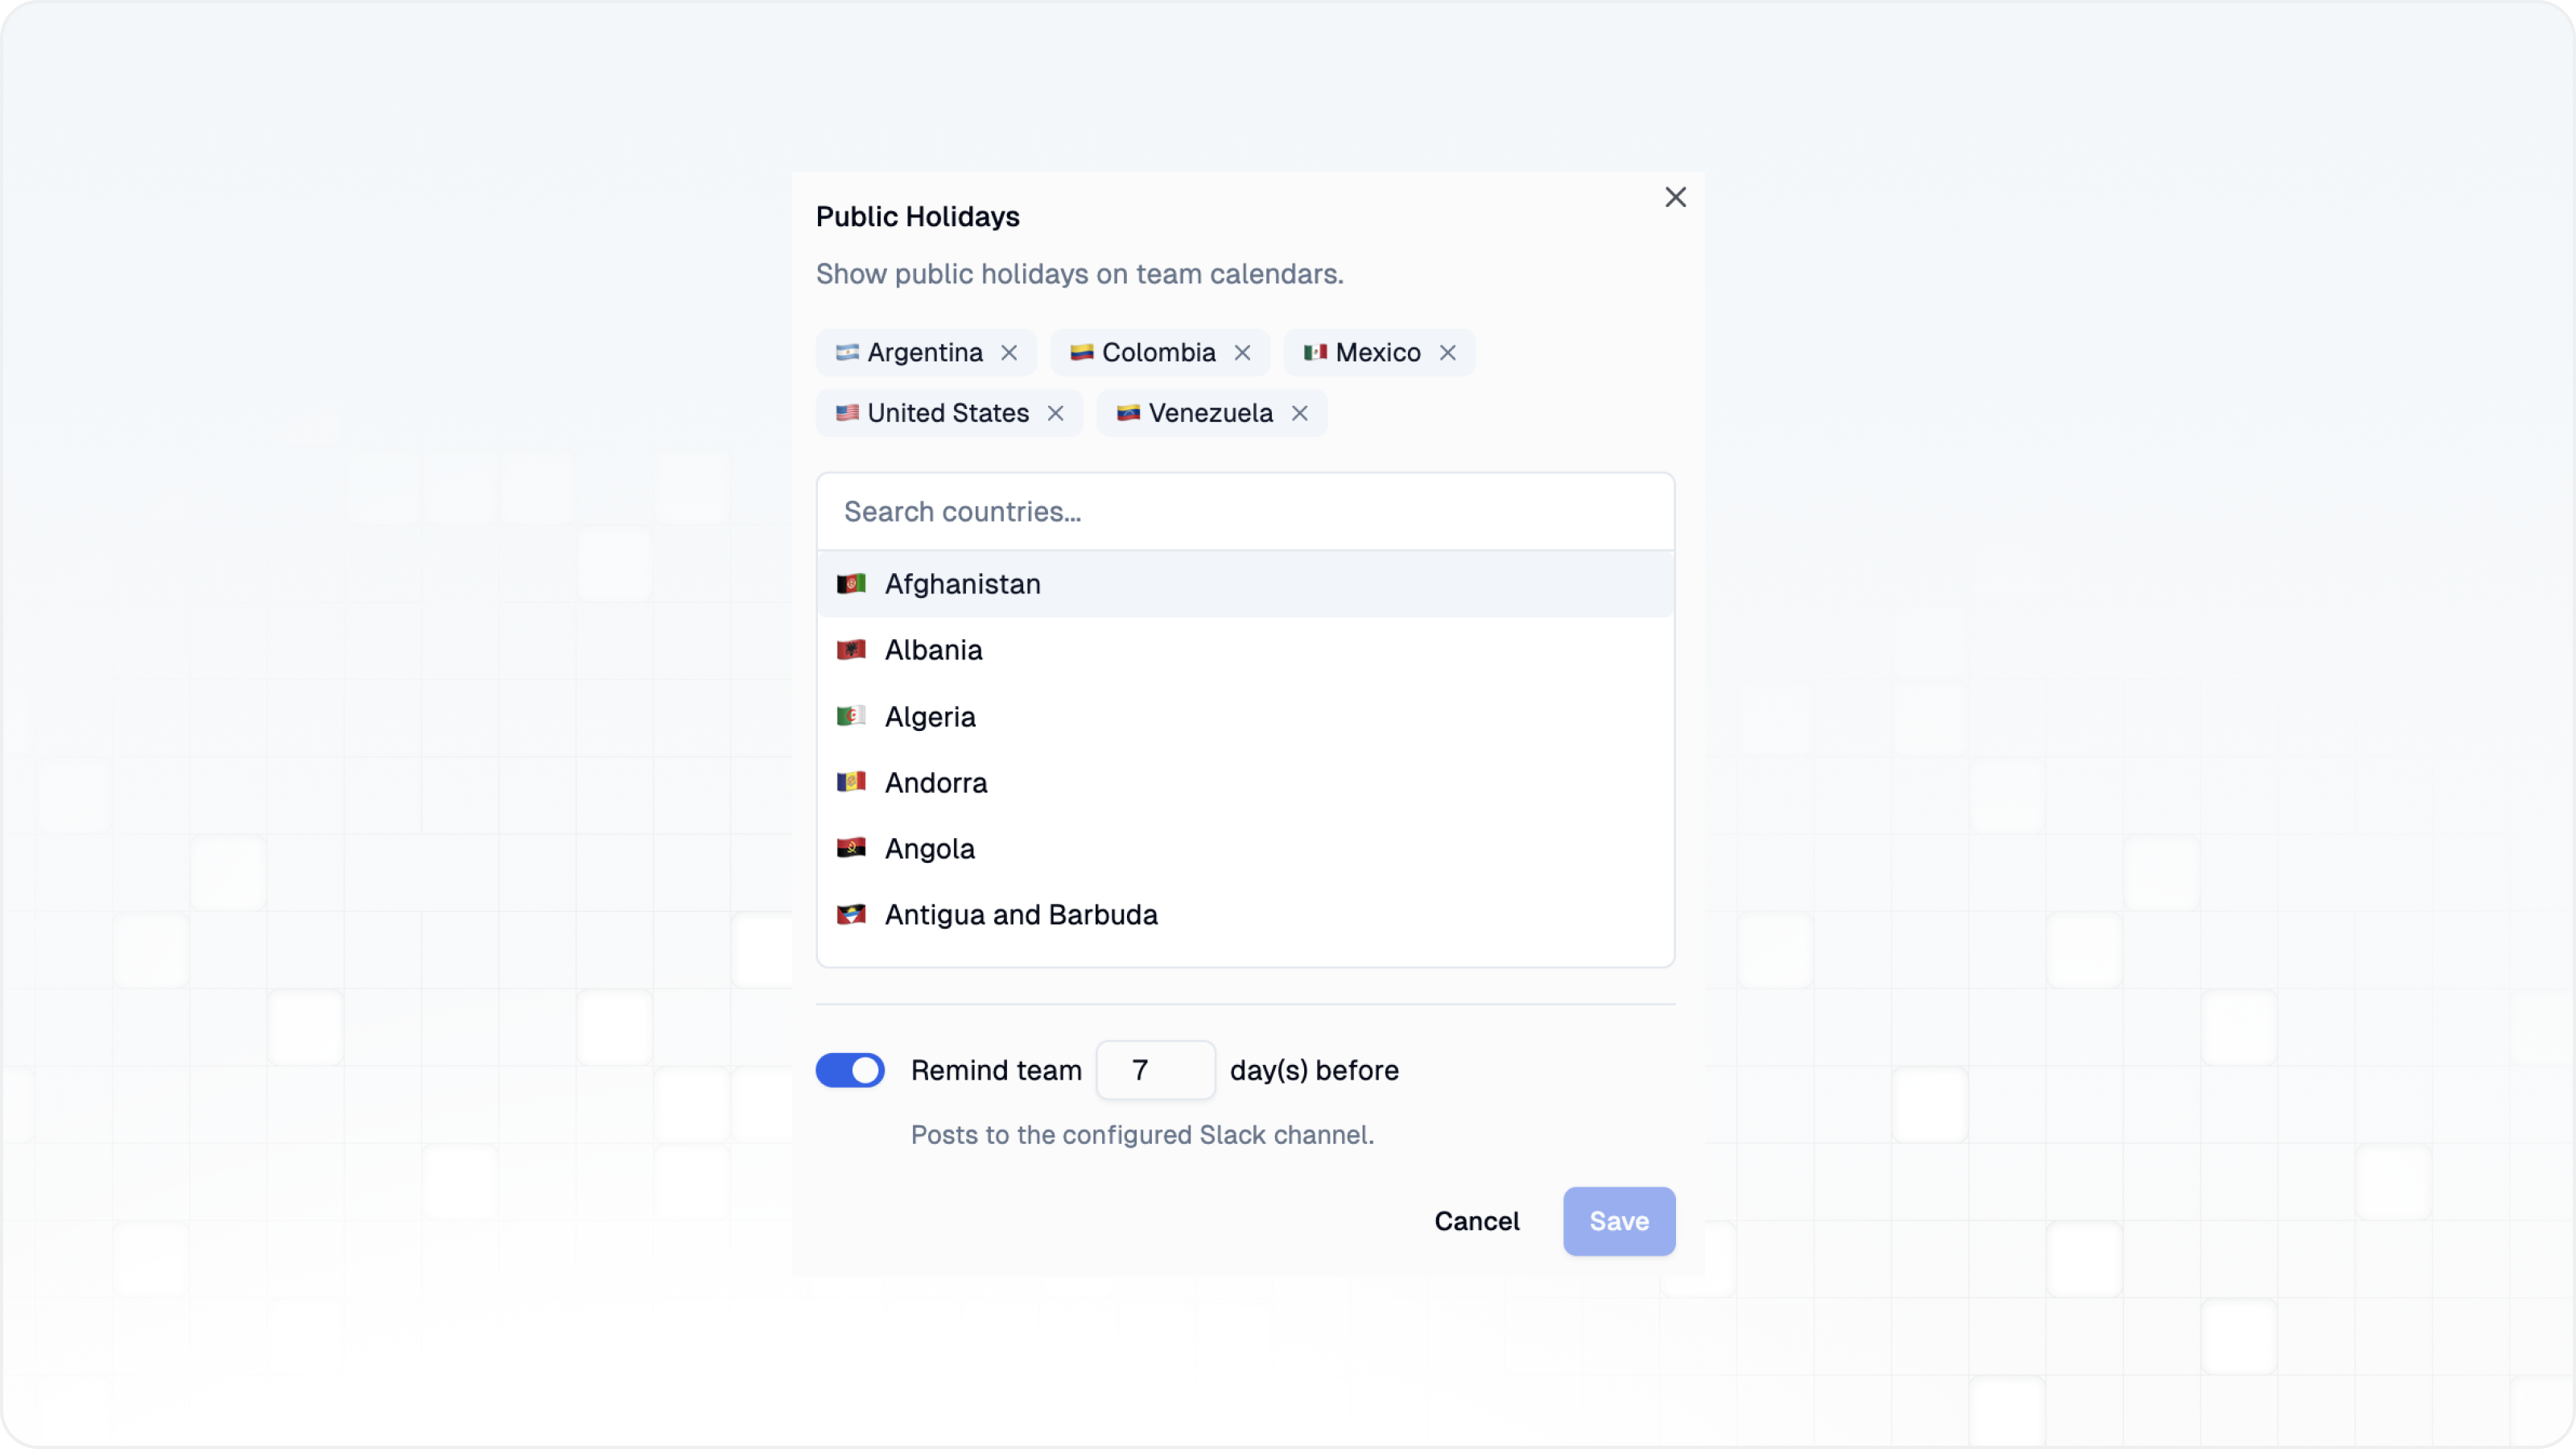The width and height of the screenshot is (2576, 1449).
Task: Select Afghanistan highlighted option
Action: 962,584
